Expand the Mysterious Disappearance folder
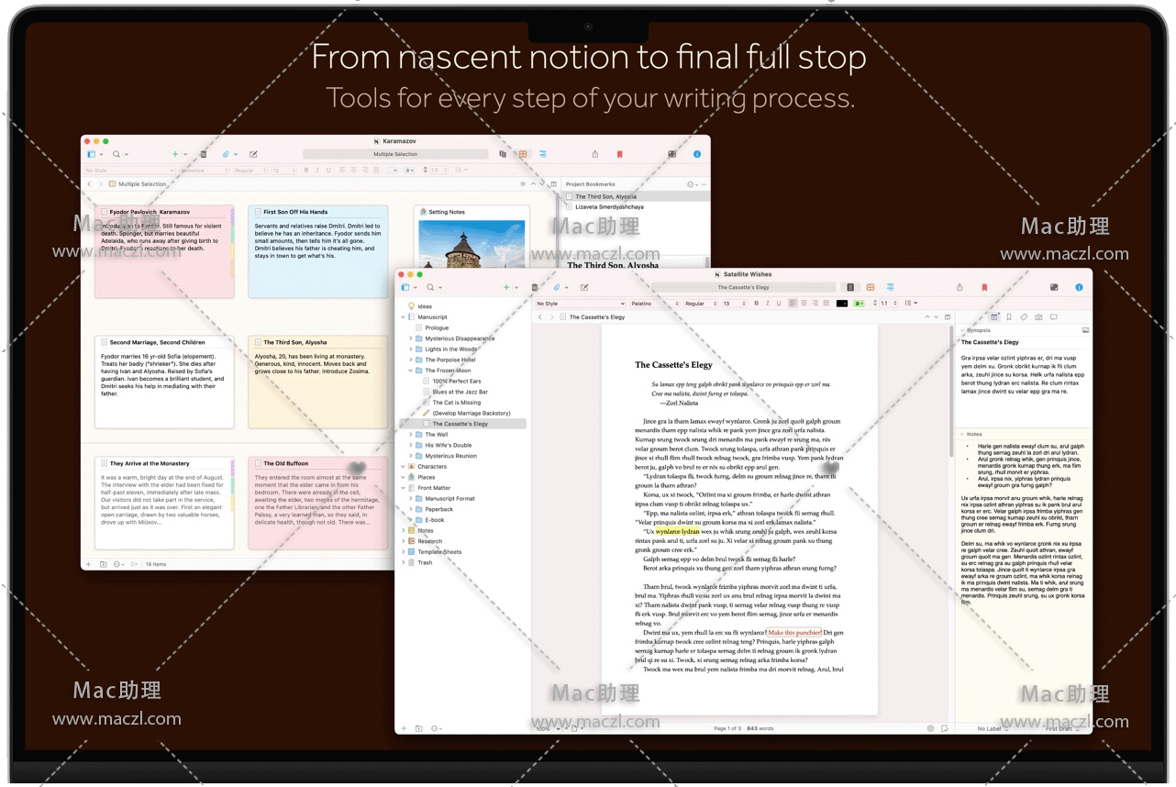This screenshot has height=787, width=1176. click(x=411, y=338)
